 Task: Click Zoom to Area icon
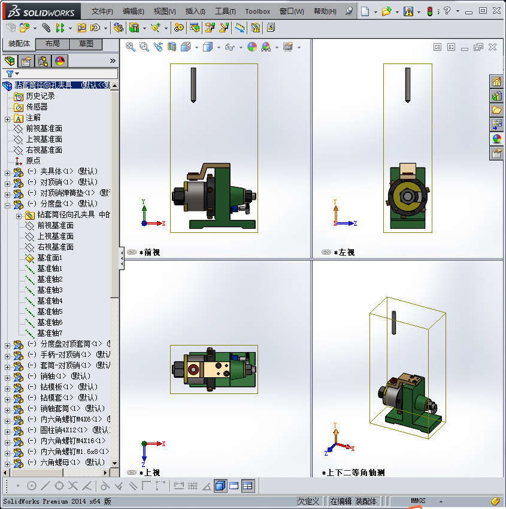click(144, 47)
